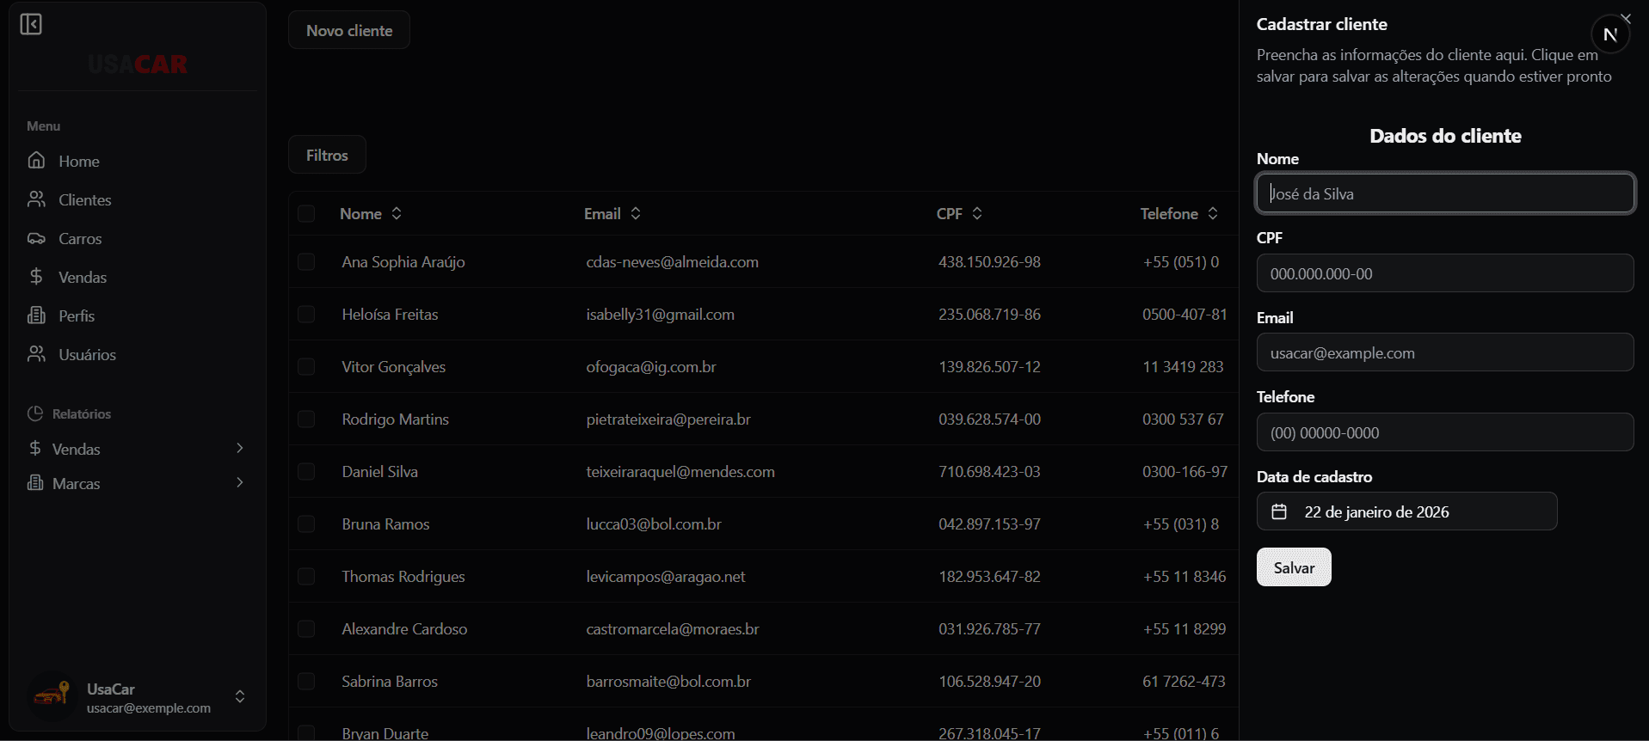Viewport: 1649px width, 741px height.
Task: Open Clientes in the sidebar menu
Action: [x=84, y=199]
